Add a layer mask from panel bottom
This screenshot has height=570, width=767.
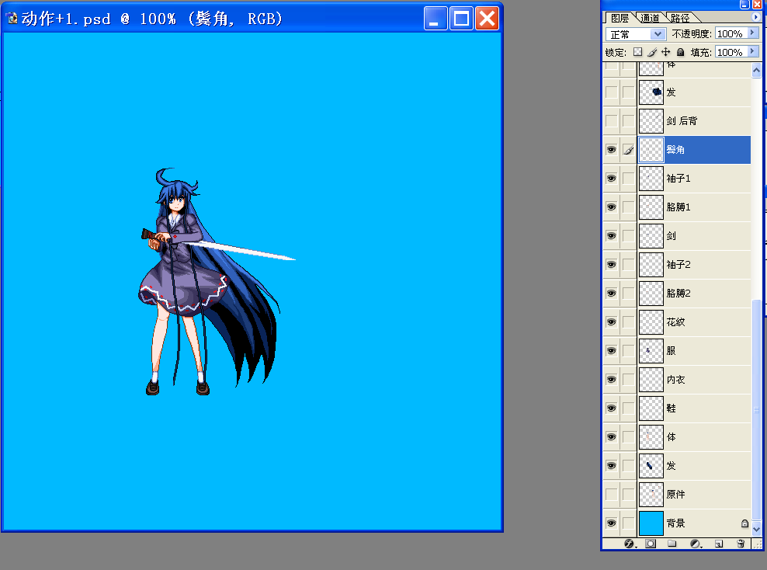coord(650,544)
